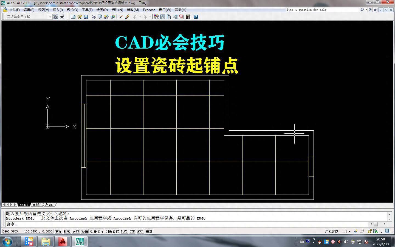The width and height of the screenshot is (395, 247).
Task: Click the Help question mark icon
Action: point(196,17)
